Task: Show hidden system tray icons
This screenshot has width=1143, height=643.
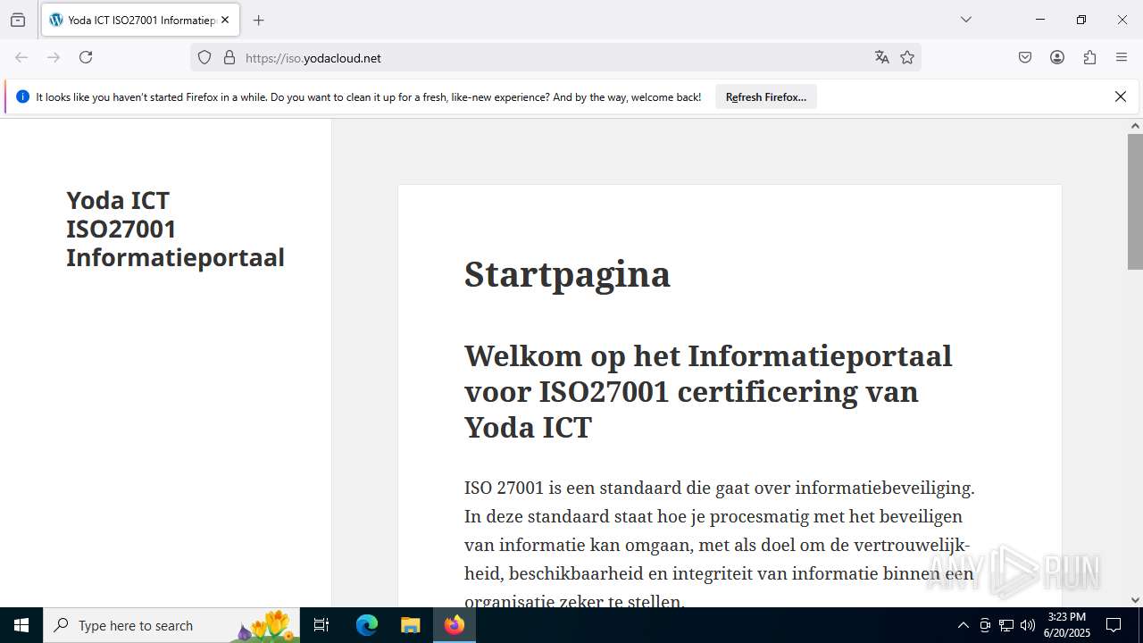Action: coord(963,625)
